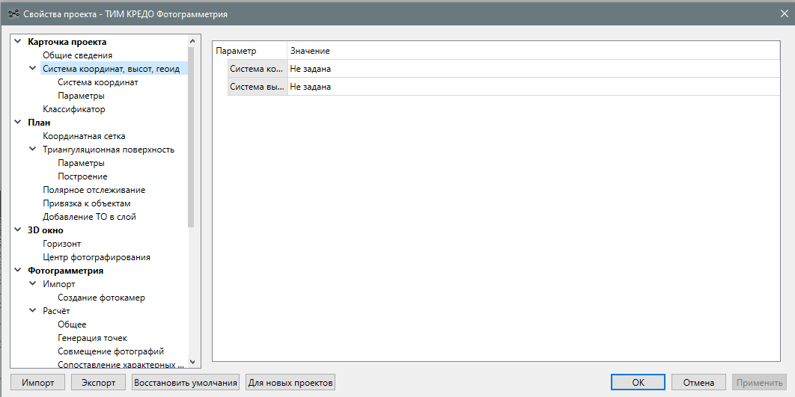Select Совмещение фотографий item
This screenshot has width=795, height=397.
click(x=111, y=351)
